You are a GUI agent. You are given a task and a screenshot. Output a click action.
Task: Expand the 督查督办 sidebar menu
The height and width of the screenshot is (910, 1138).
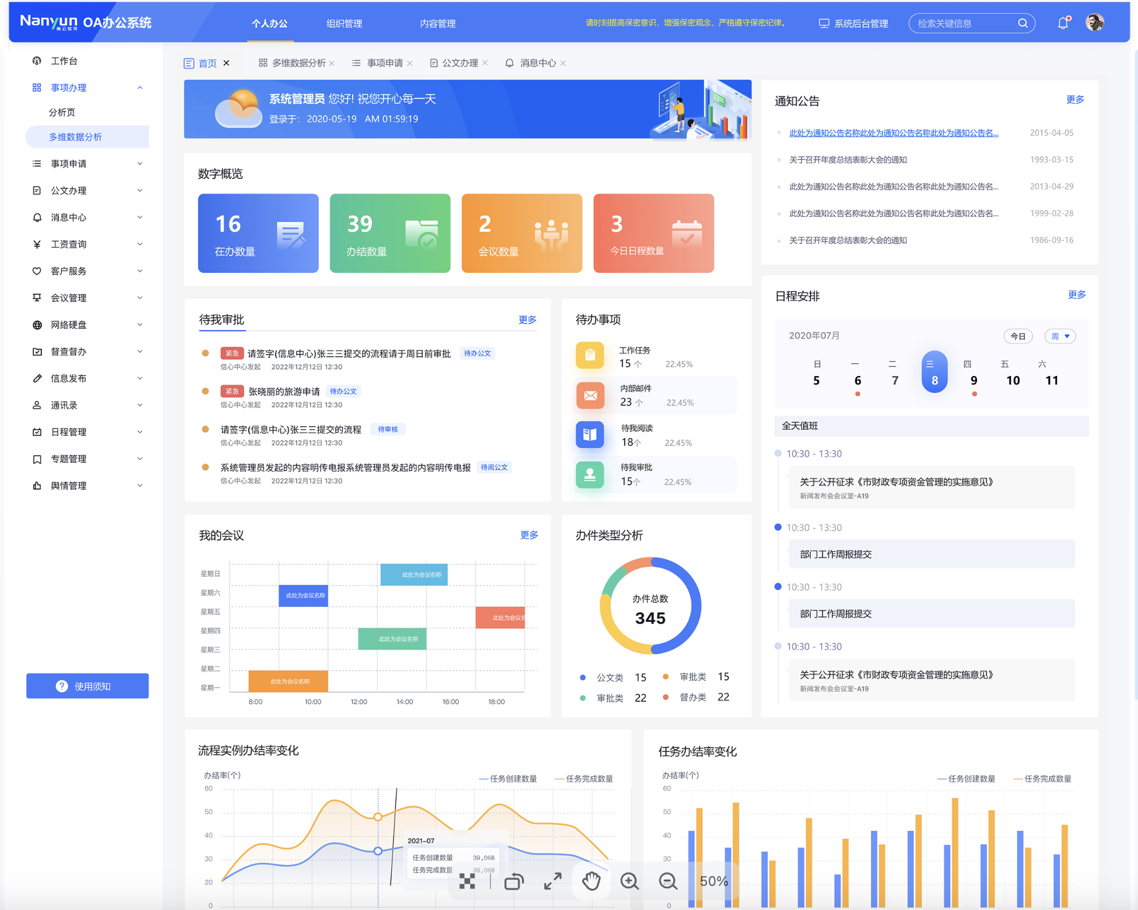point(140,351)
